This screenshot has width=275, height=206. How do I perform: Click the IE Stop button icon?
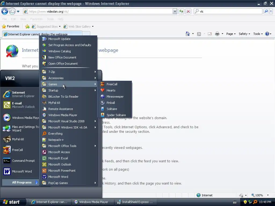(x=188, y=11)
